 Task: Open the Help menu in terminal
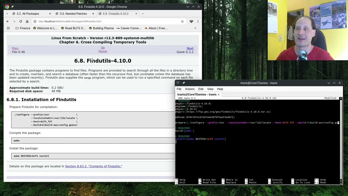coord(220,89)
